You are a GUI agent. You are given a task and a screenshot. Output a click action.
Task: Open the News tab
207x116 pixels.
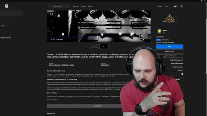[x=90, y=6]
